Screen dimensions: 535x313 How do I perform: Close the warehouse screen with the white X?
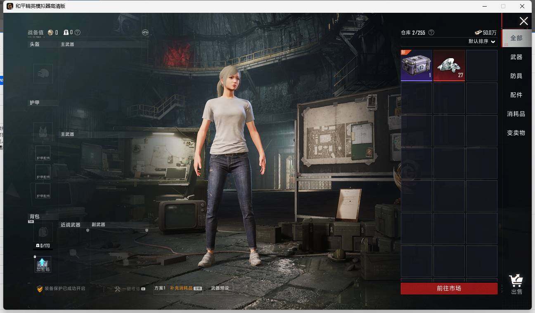[523, 21]
